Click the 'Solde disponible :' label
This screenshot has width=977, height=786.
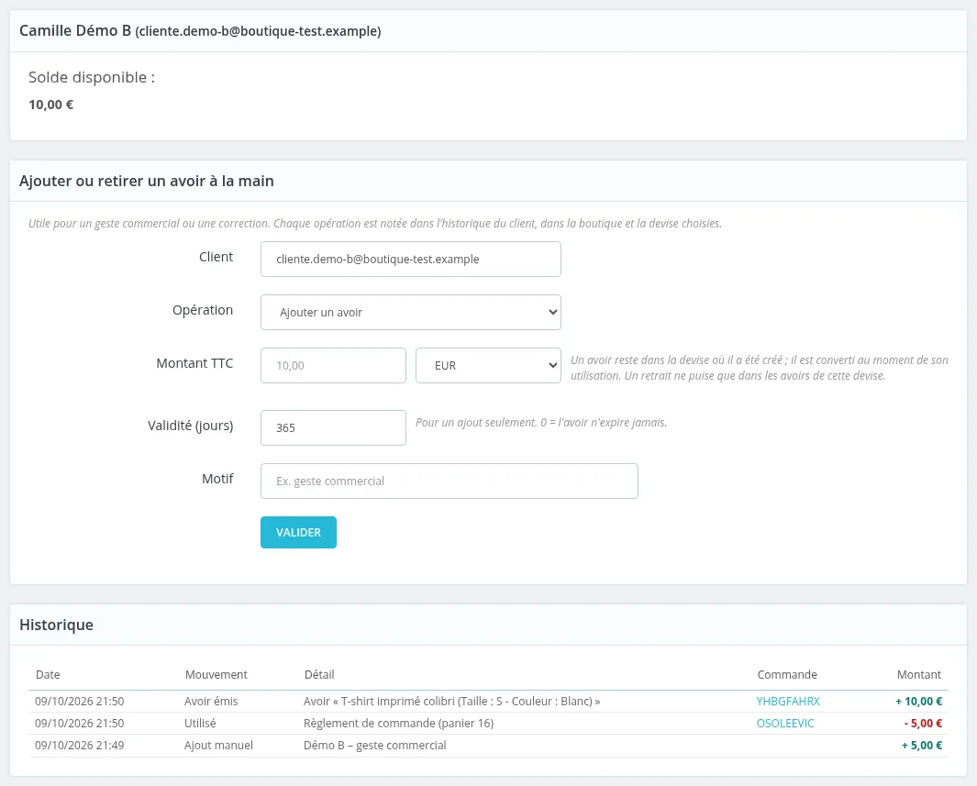[92, 77]
